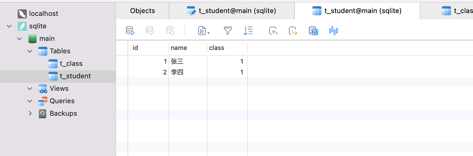
Task: Click the Begin Transaction toolbar icon
Action: tap(130, 31)
